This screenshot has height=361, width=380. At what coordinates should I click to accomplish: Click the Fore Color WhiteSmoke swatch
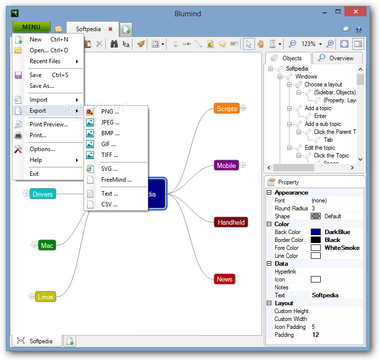pos(316,248)
